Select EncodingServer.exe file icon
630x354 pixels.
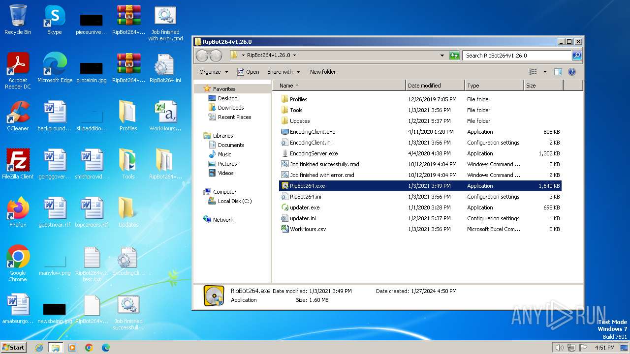284,153
